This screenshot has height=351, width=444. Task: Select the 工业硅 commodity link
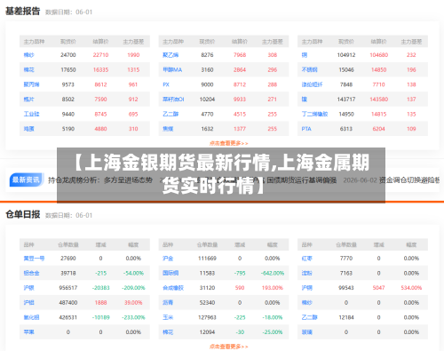pos(31,114)
